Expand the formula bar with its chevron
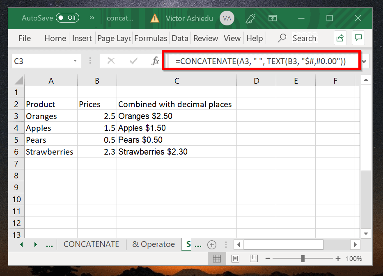Image resolution: width=383 pixels, height=276 pixels. pos(364,60)
